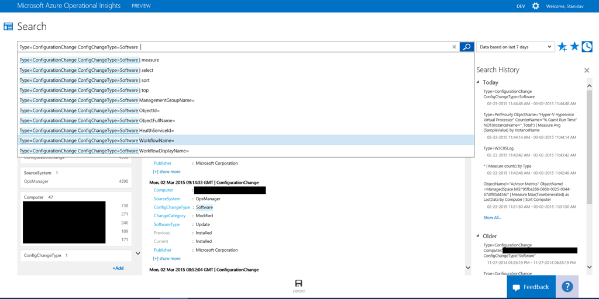Image resolution: width=599 pixels, height=299 pixels.
Task: Clear the search query with X
Action: tap(454, 47)
